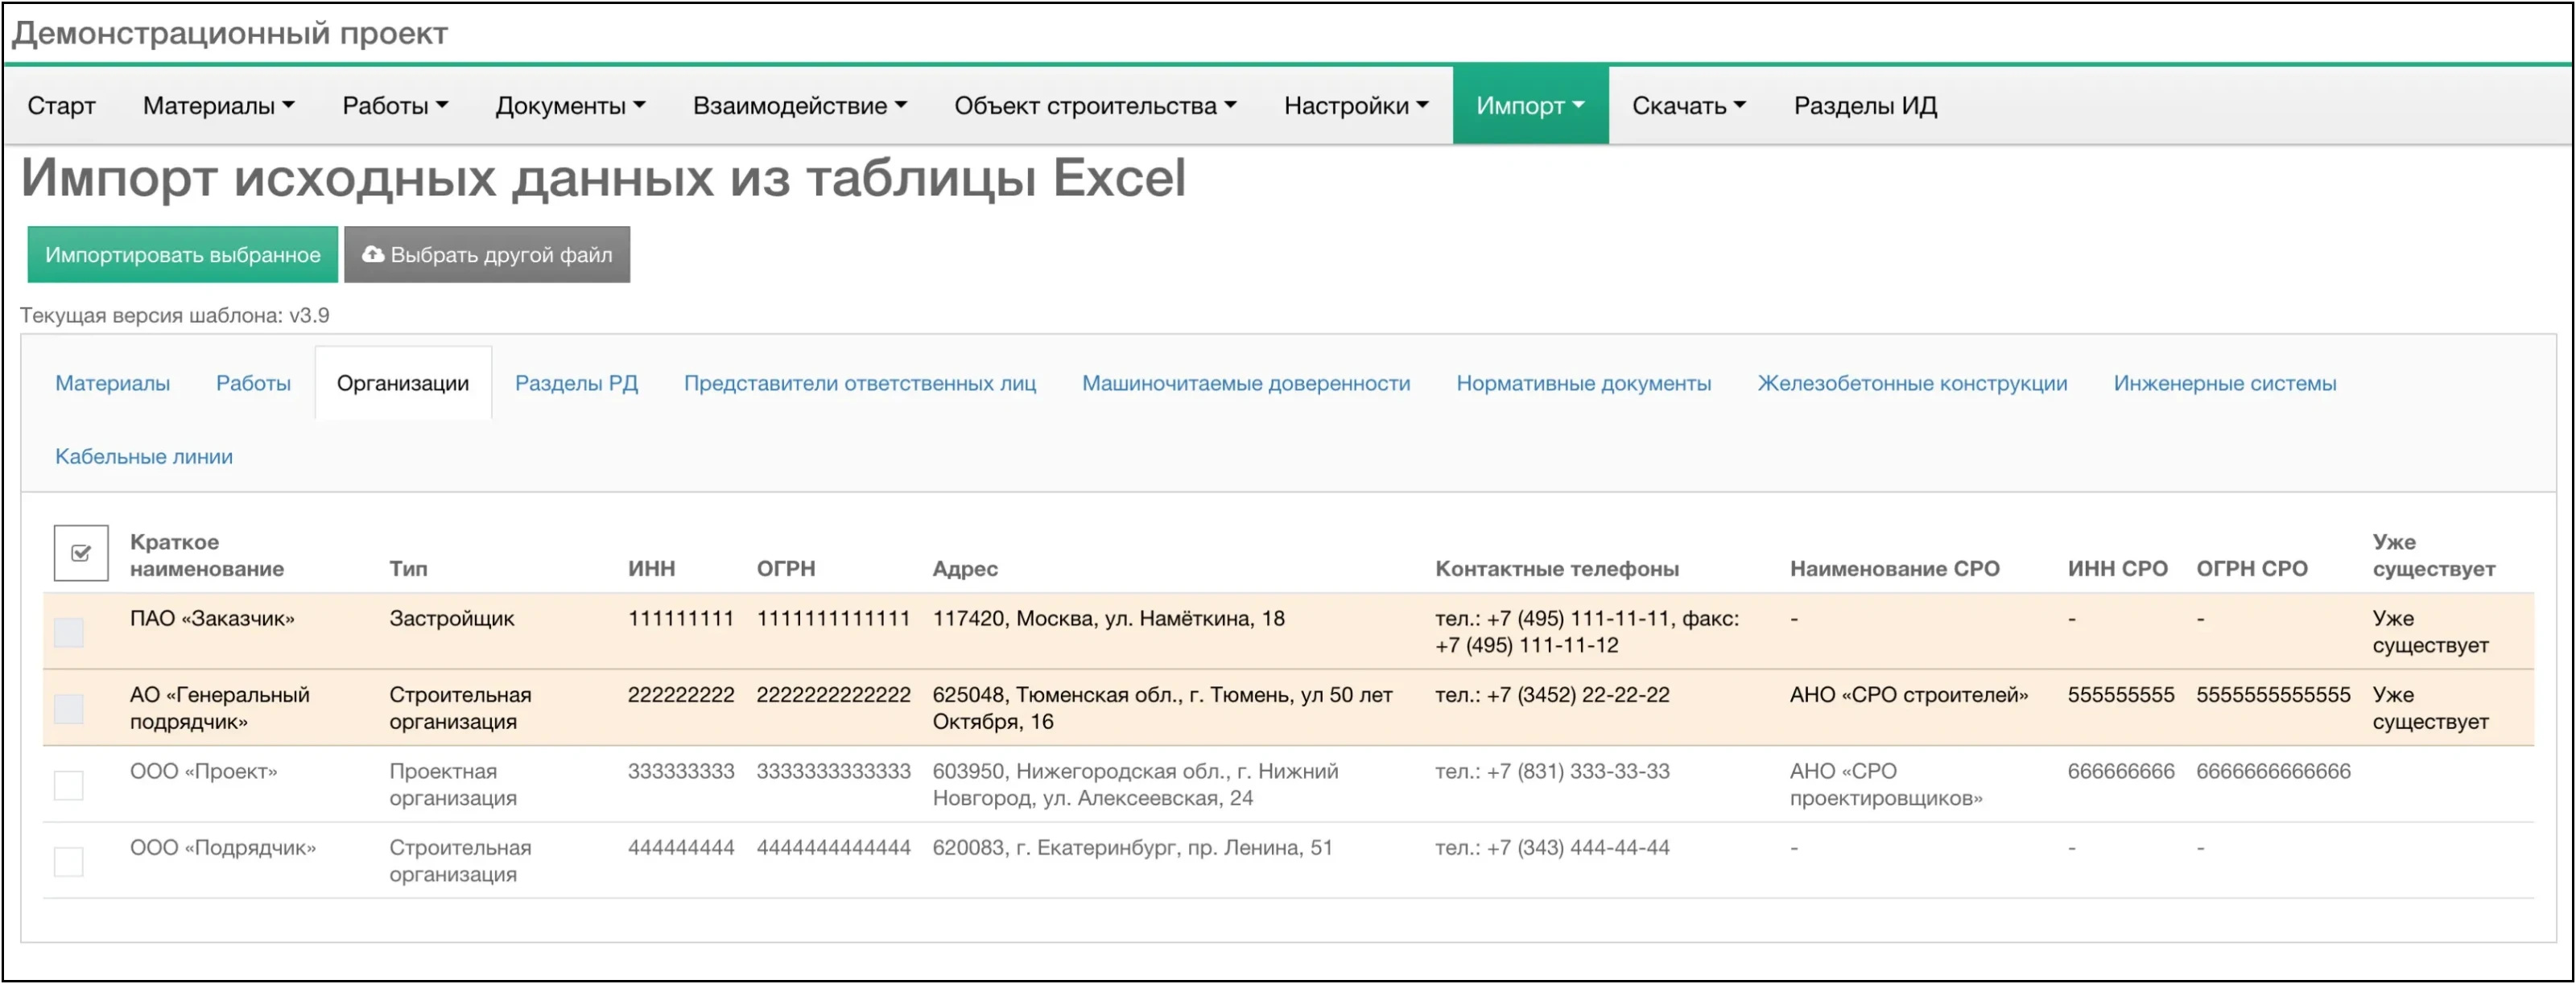Open the Машиночитаемые доверенности tab
Viewport: 2576px width, 984px height.
(1246, 381)
